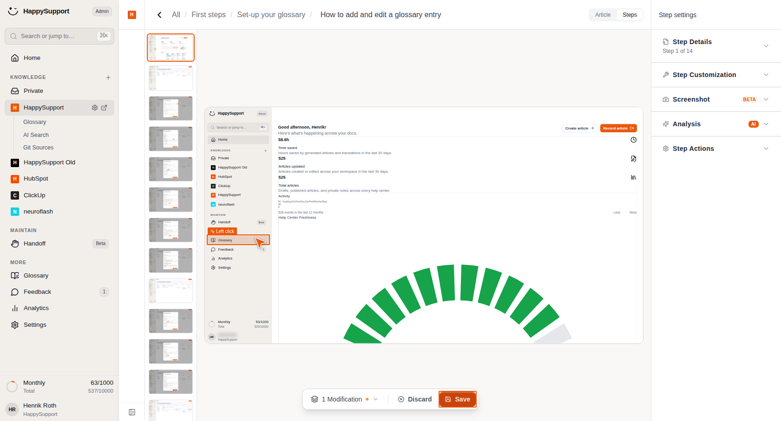Click the Feedback speech bubble icon
Viewport: 781px width, 421px height.
[x=15, y=292]
